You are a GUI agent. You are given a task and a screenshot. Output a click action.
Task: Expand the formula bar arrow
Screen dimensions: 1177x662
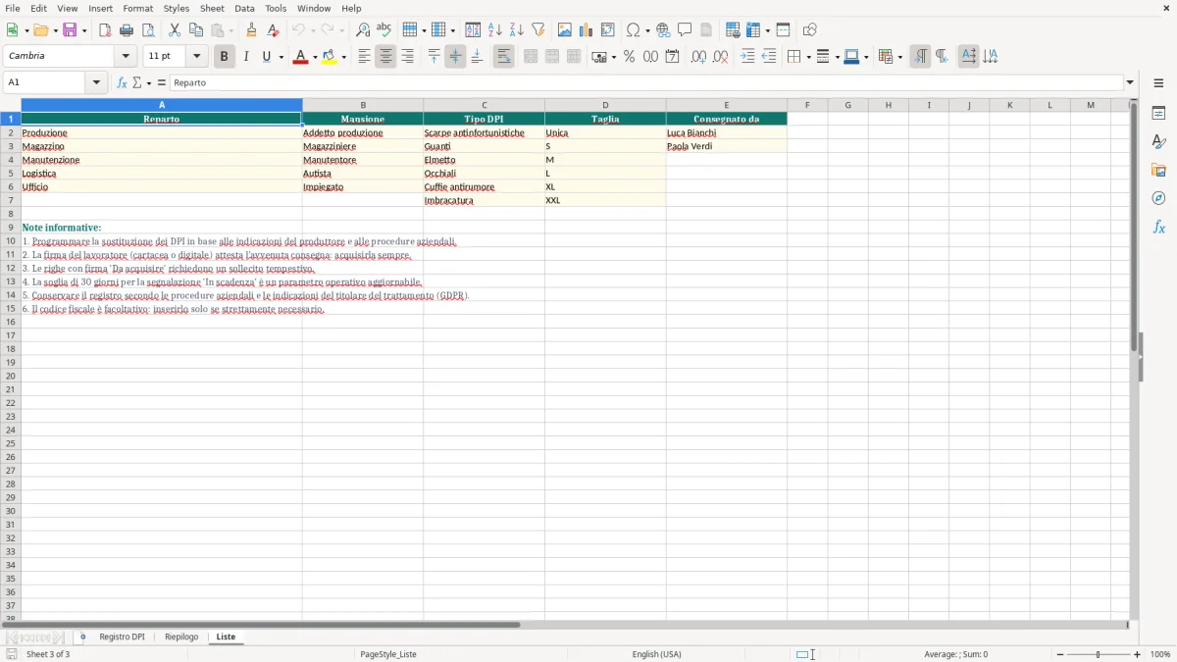1130,82
